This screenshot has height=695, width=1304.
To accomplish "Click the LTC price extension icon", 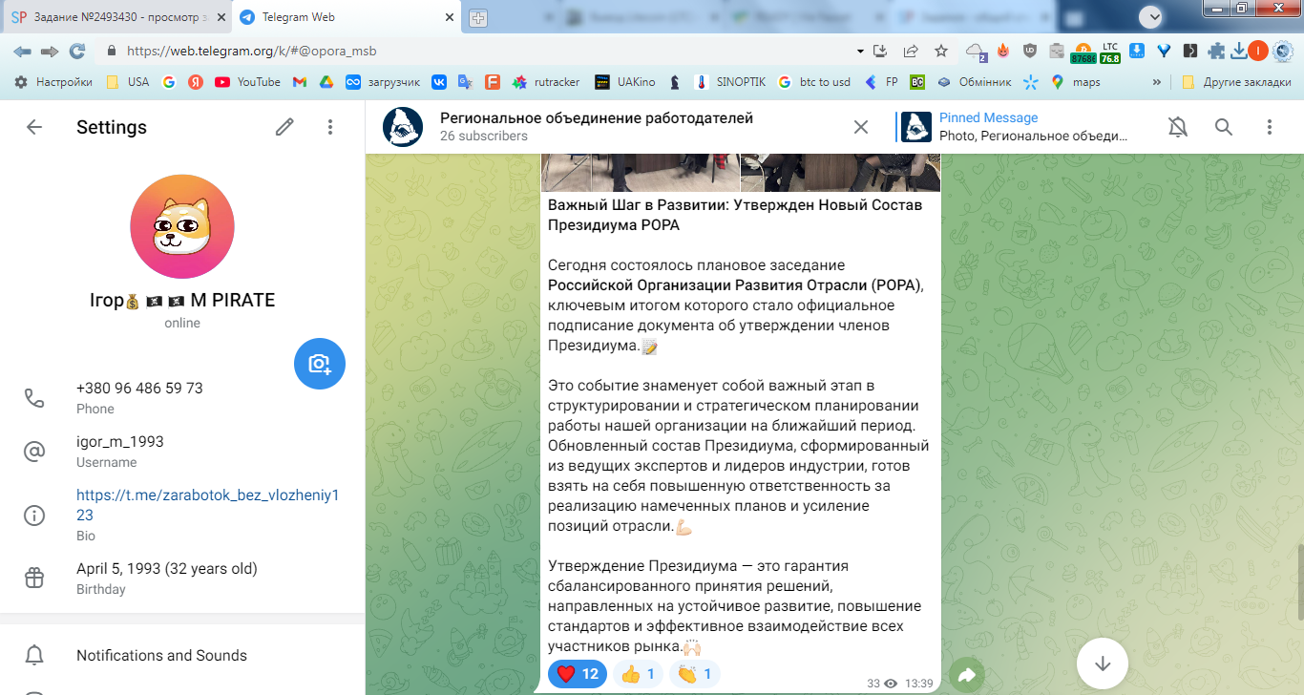I will (x=1110, y=52).
